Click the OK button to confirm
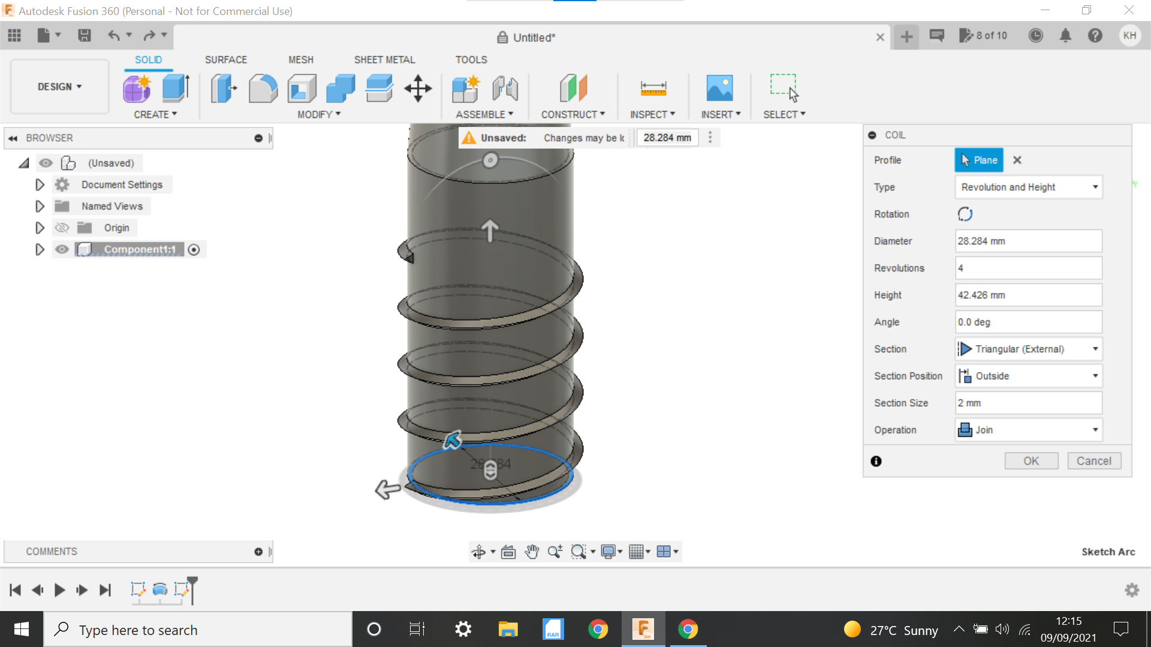The width and height of the screenshot is (1151, 647). pos(1030,461)
